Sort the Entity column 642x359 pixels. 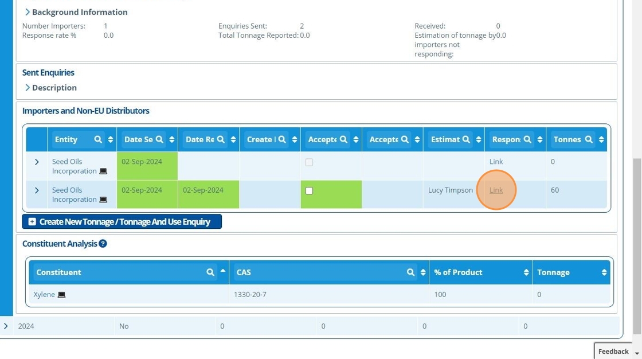111,139
